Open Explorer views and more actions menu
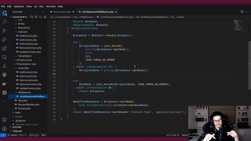The width and height of the screenshot is (251, 141). [43, 12]
